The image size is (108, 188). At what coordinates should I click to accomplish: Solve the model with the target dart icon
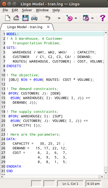[x=69, y=18]
